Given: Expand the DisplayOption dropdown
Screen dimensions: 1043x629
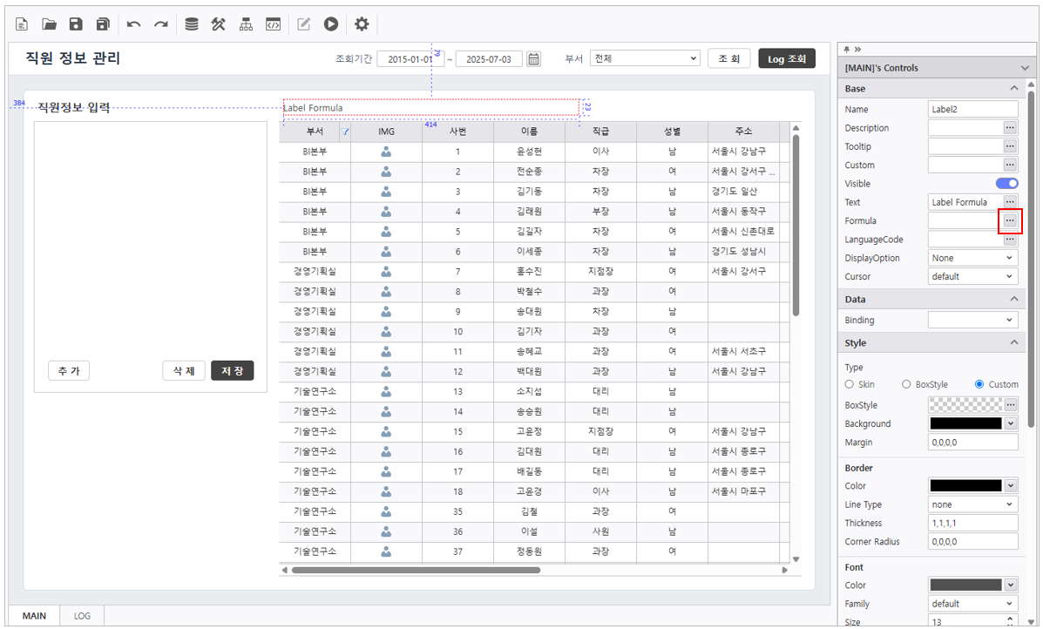Looking at the screenshot, I should click(x=972, y=258).
